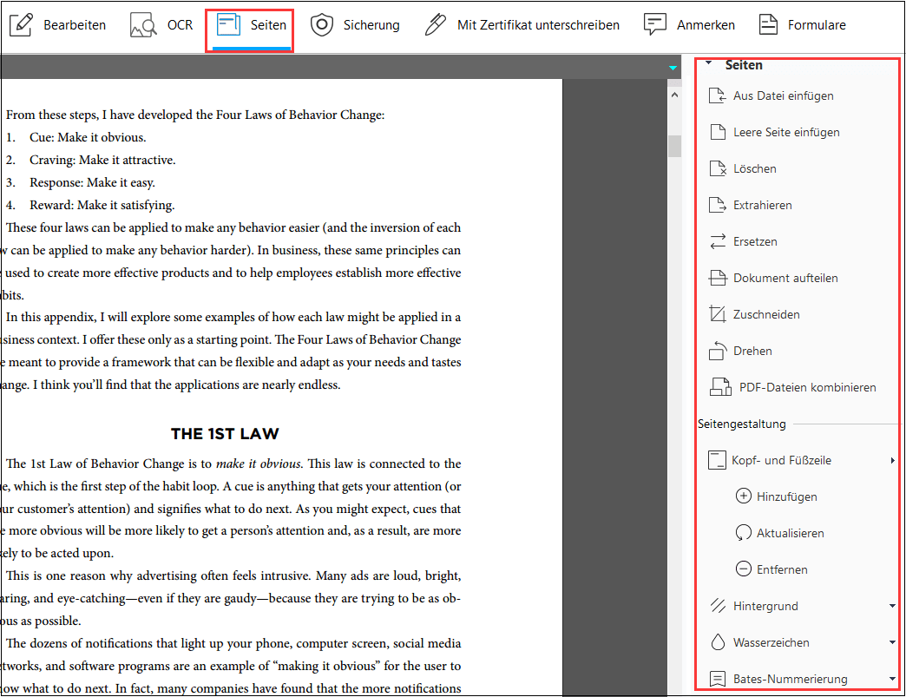Click the line 'Craving: Make it attractive.'
The height and width of the screenshot is (697, 906).
coord(102,160)
